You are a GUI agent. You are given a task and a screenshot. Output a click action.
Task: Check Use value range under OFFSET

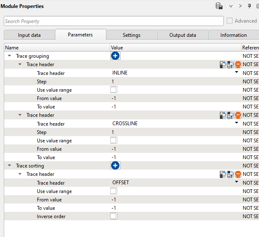coord(114,191)
